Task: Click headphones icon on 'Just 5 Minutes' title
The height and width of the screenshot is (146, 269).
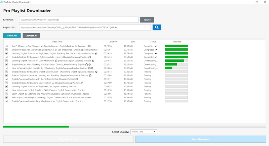Action: [x=89, y=46]
